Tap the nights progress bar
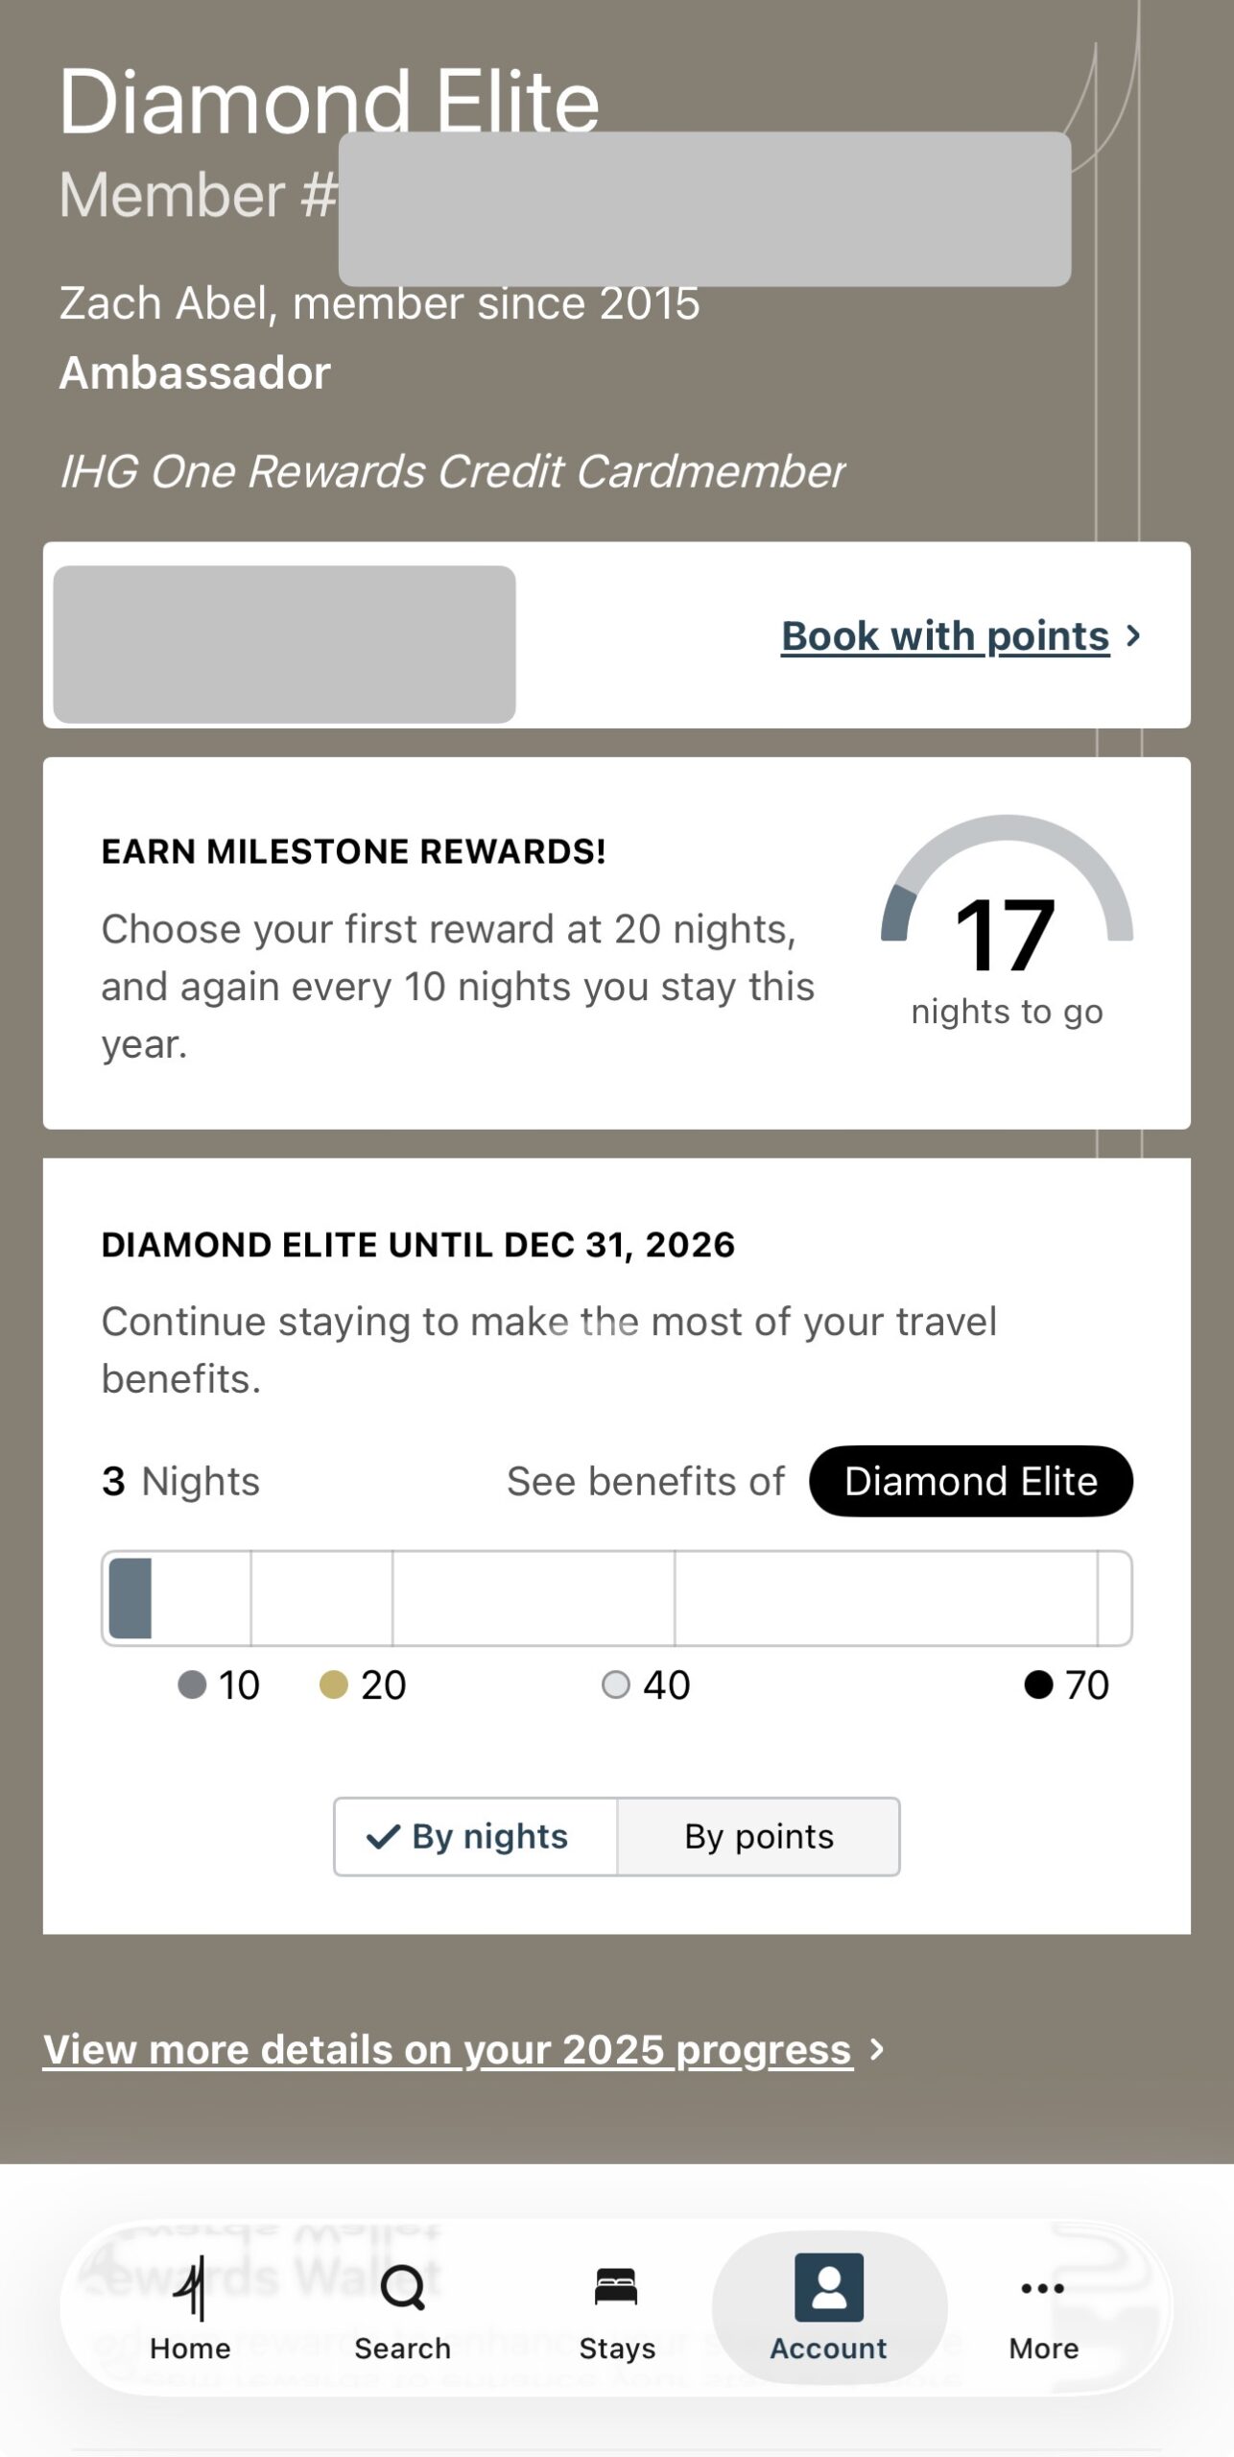 (x=616, y=1598)
